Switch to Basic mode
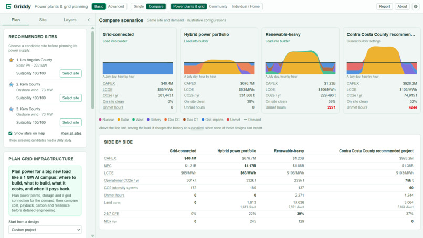The image size is (423, 238). coord(99,6)
